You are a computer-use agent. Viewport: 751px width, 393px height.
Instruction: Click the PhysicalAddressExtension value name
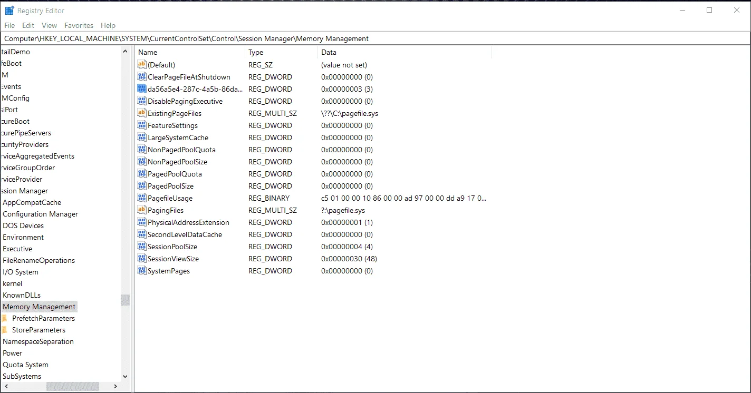tap(188, 222)
